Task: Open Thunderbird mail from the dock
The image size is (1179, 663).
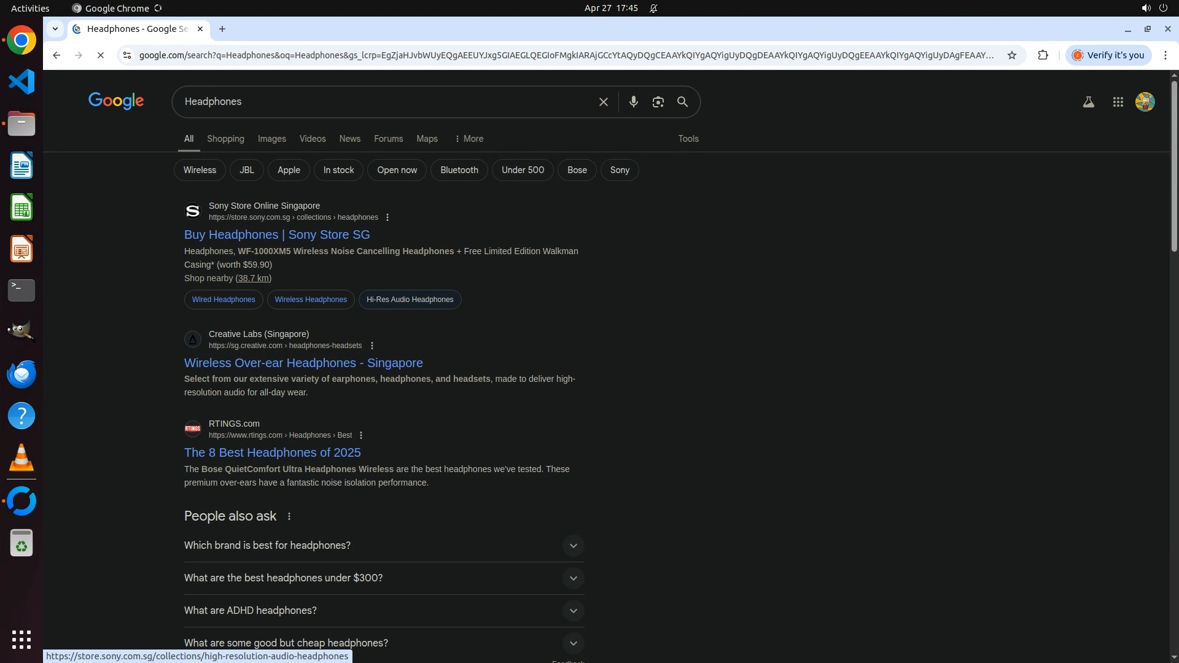Action: (x=21, y=374)
